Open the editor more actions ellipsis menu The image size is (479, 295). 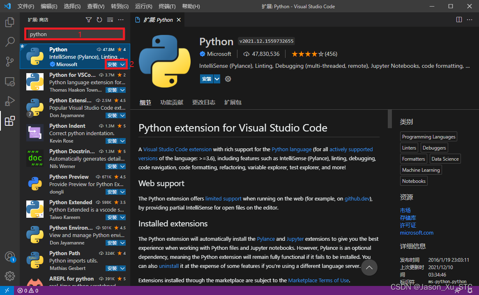pos(470,19)
